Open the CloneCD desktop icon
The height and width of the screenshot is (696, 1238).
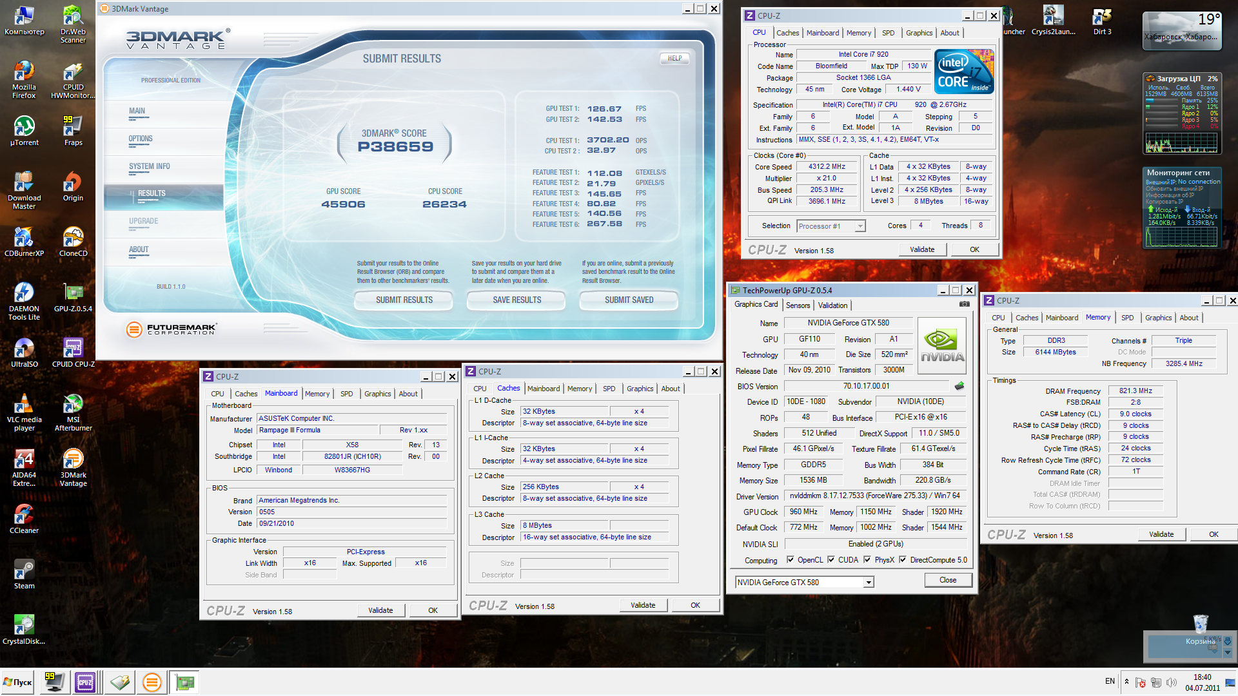point(73,242)
